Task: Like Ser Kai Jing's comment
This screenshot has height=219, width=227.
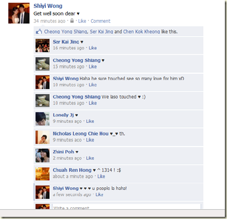Action: click(93, 48)
